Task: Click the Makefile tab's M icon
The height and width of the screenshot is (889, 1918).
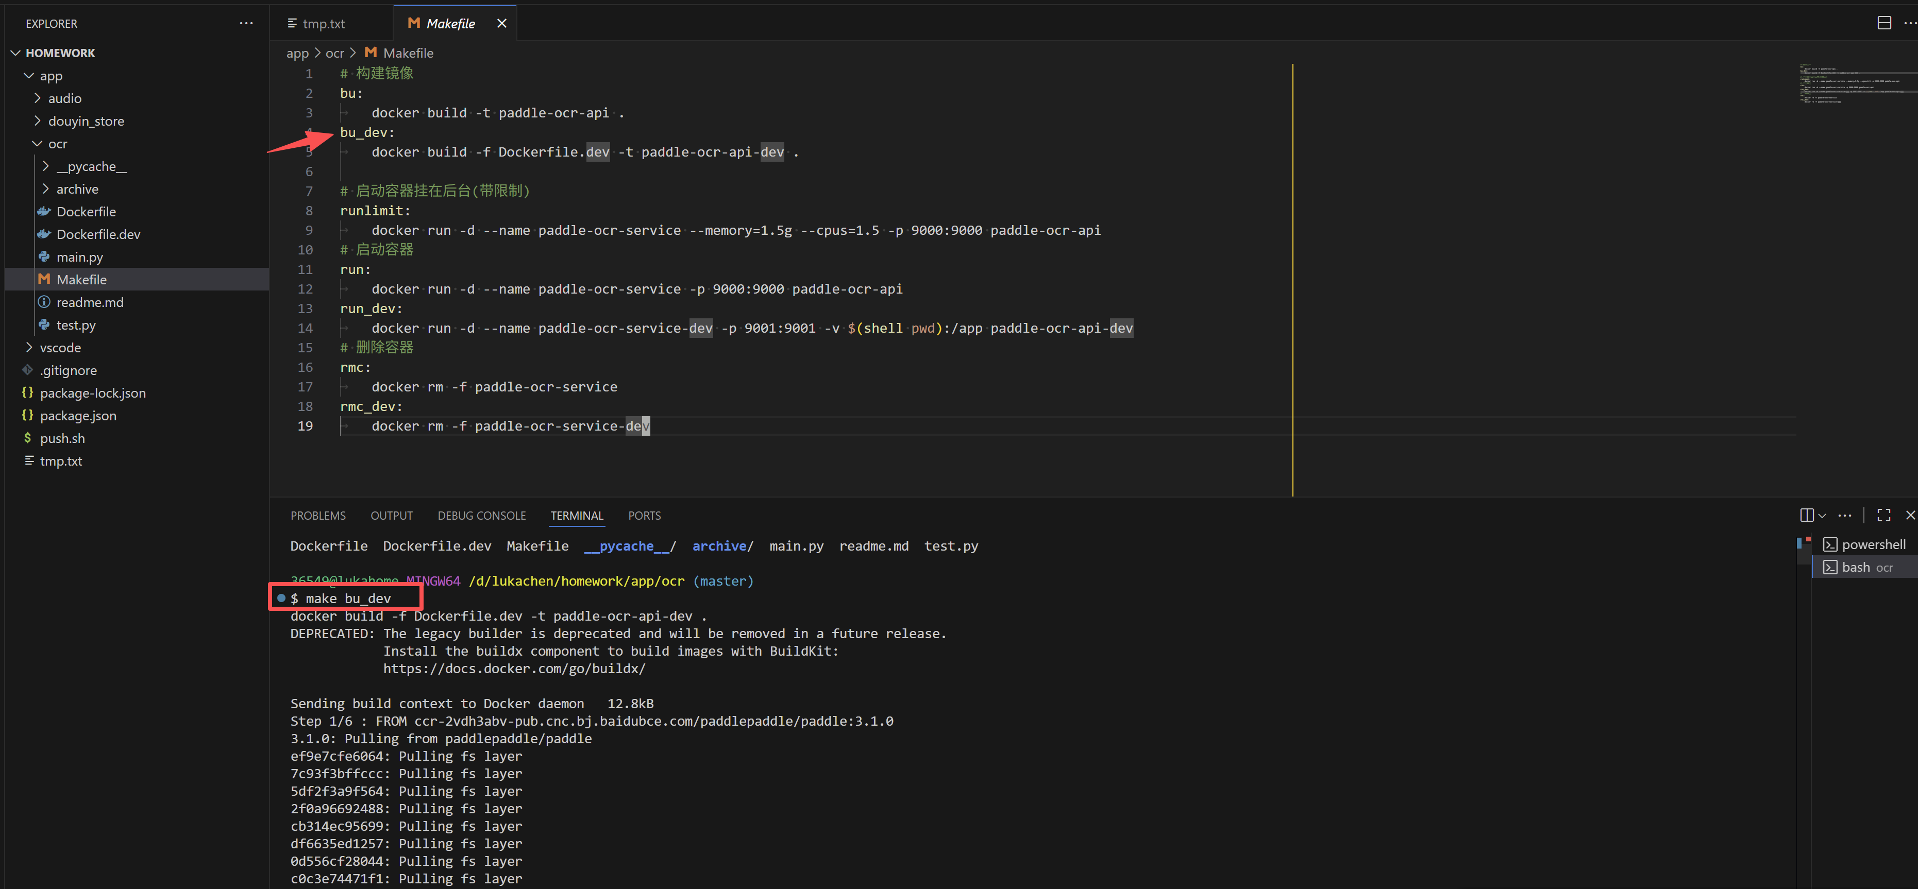Action: pyautogui.click(x=414, y=23)
